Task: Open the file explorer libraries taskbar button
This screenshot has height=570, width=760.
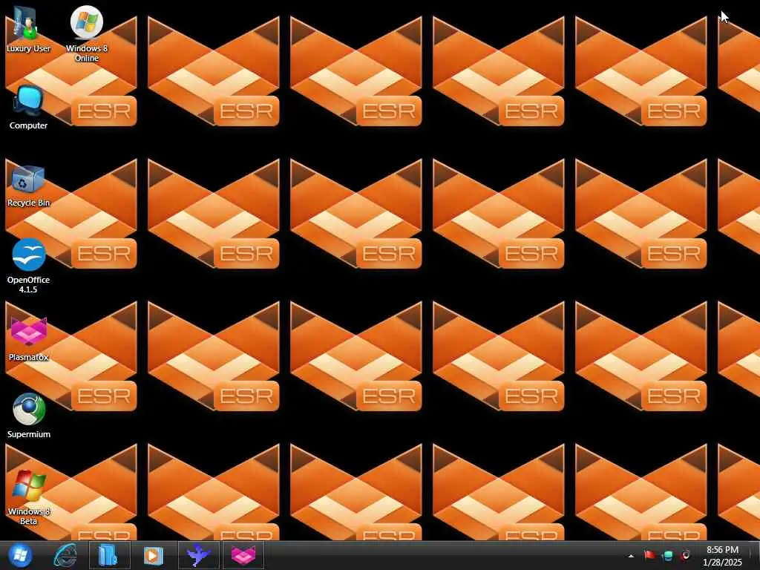Action: coord(110,555)
